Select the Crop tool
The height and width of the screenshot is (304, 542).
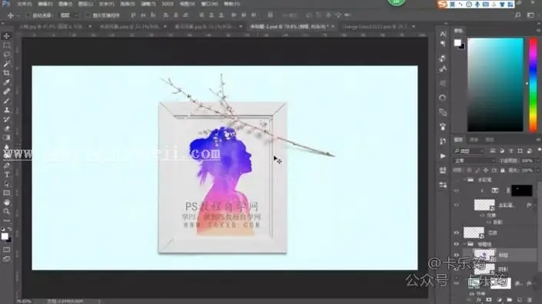(7, 73)
